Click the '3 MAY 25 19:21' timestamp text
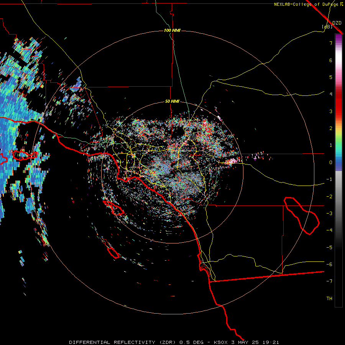The height and width of the screenshot is (345, 345). click(255, 342)
